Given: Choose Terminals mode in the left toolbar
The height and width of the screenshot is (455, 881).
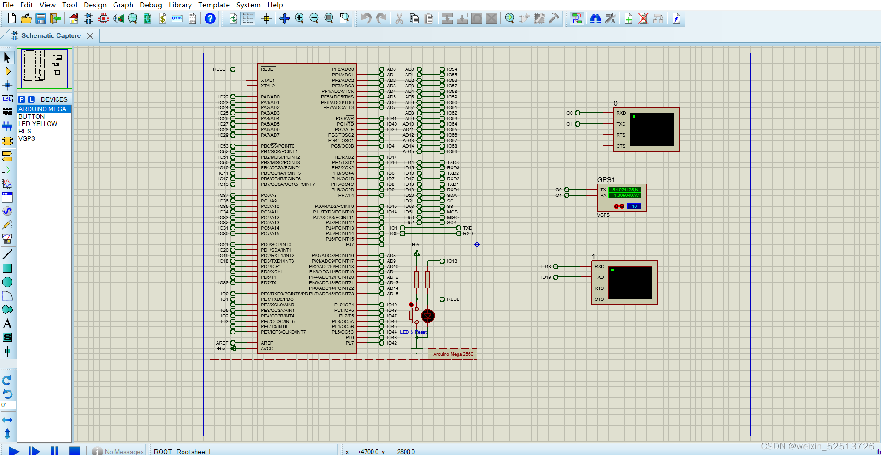Looking at the screenshot, I should tap(7, 156).
